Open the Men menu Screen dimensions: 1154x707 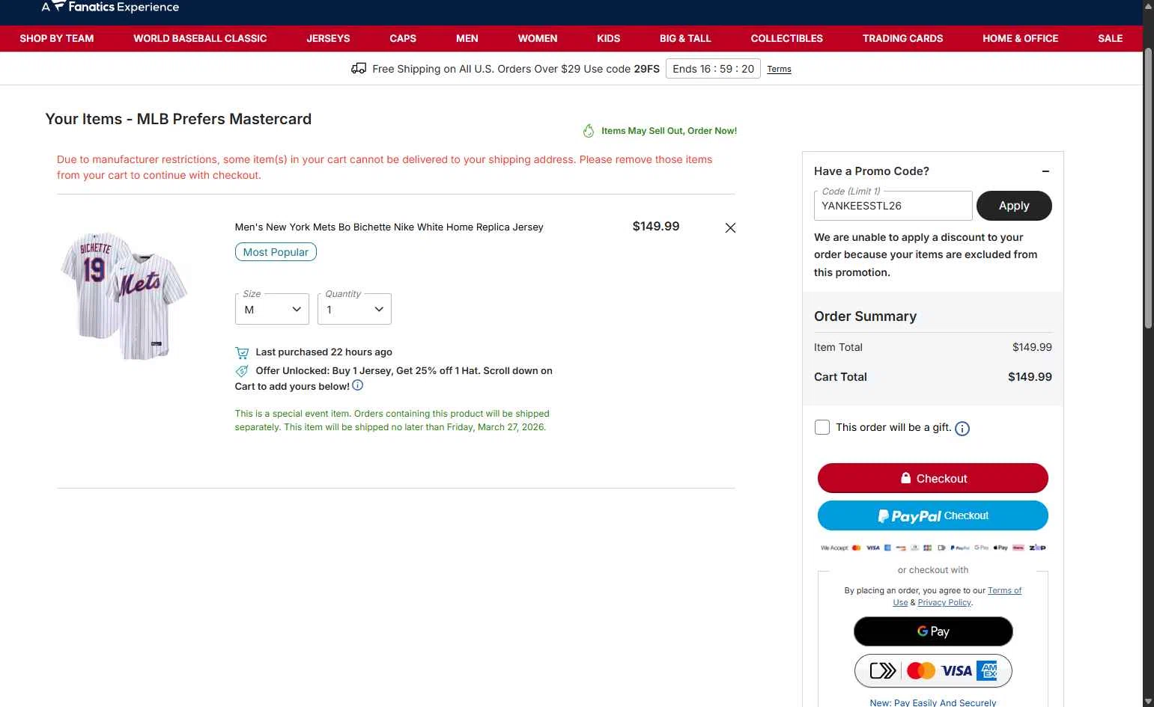[x=467, y=38]
